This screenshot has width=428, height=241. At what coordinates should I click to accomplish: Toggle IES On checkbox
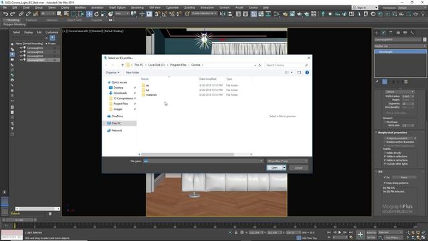pyautogui.click(x=385, y=177)
